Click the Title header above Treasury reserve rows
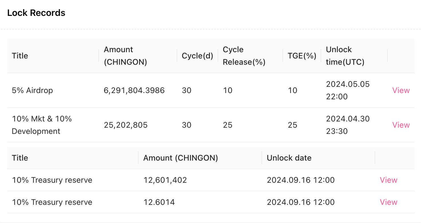 20,158
